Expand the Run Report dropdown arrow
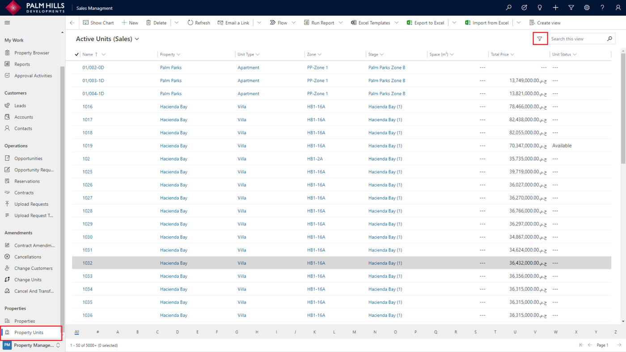Screen dimensions: 626x352 (x=341, y=23)
